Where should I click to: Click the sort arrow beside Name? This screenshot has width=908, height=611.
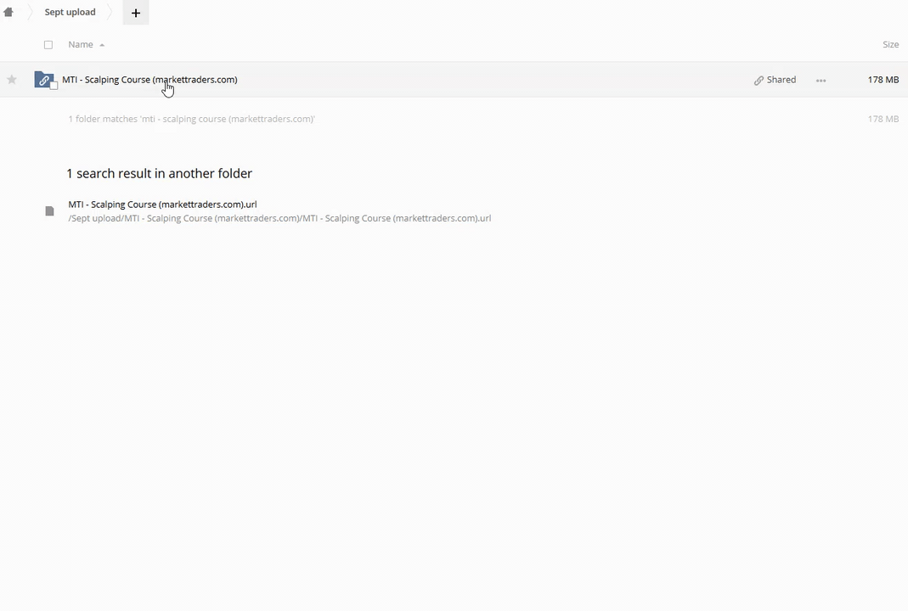[x=102, y=45]
